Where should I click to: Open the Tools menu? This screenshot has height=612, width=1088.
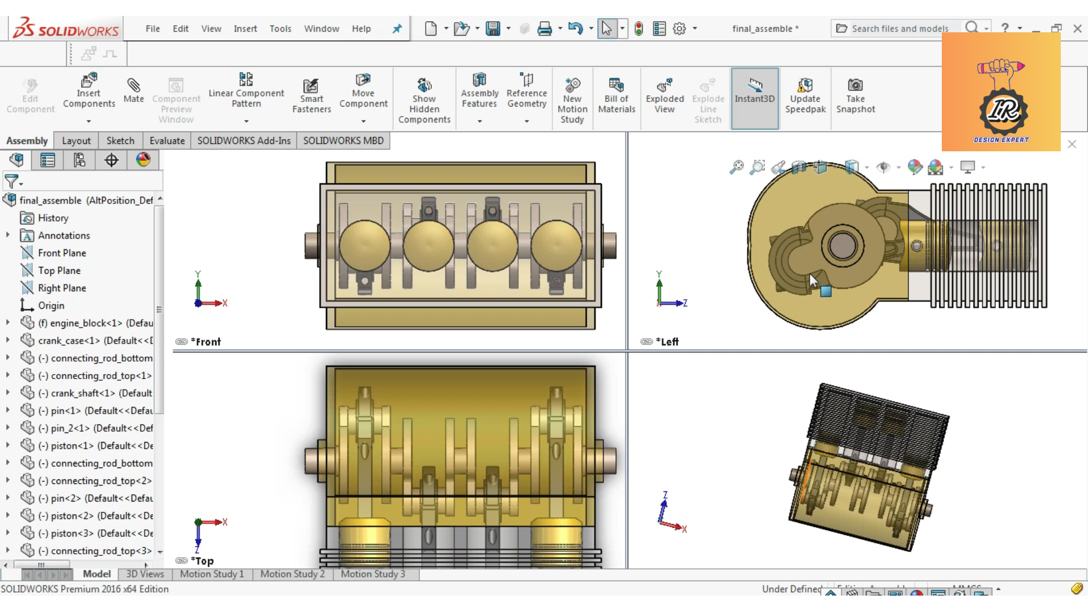point(280,29)
